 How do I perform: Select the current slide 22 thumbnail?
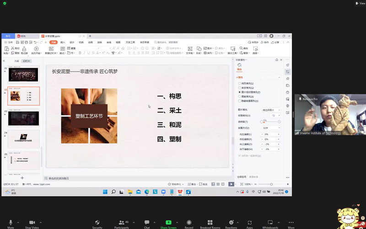pyautogui.click(x=23, y=96)
